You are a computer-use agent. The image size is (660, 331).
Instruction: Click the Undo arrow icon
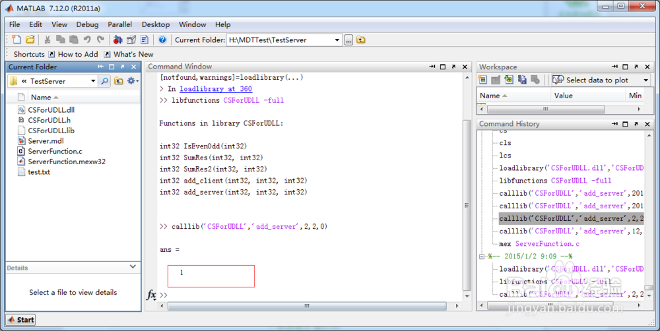click(x=87, y=40)
